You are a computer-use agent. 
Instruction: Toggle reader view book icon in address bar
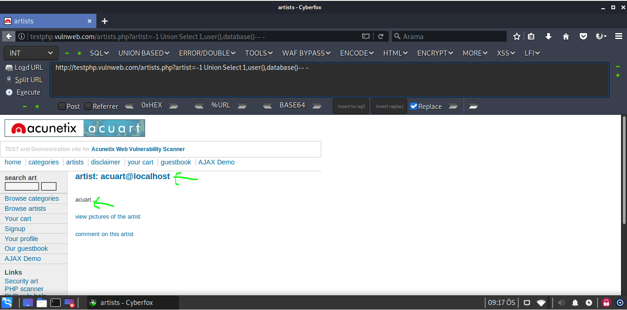tap(366, 36)
